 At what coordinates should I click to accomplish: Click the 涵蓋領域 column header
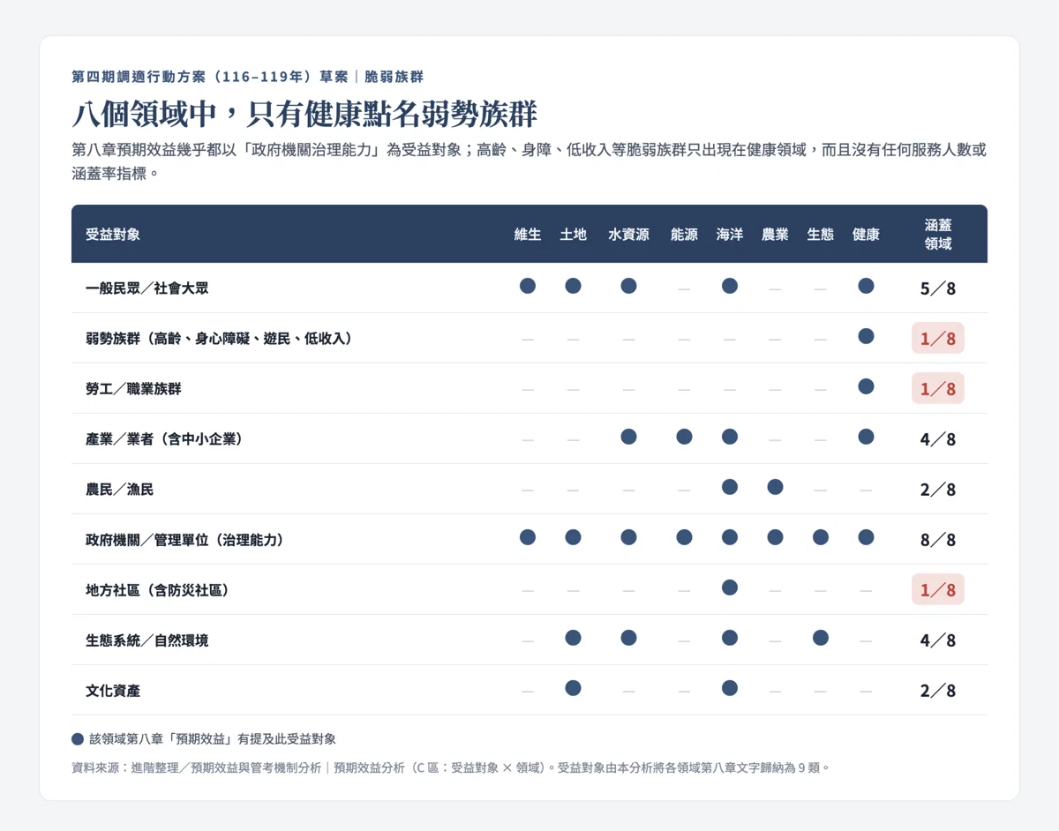click(x=938, y=235)
